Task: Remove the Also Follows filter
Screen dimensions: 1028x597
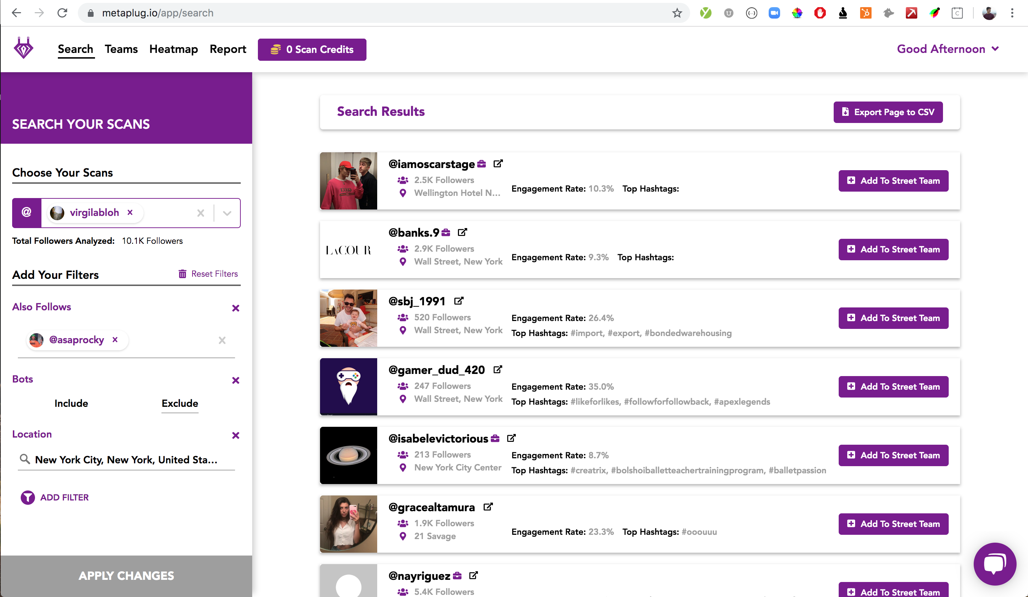Action: (235, 308)
